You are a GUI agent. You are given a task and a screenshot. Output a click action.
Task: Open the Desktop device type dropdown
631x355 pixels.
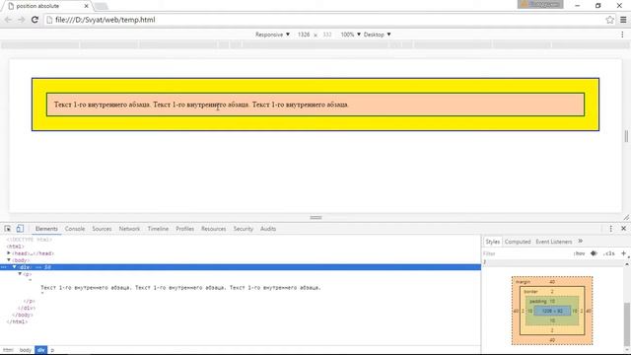pyautogui.click(x=377, y=35)
